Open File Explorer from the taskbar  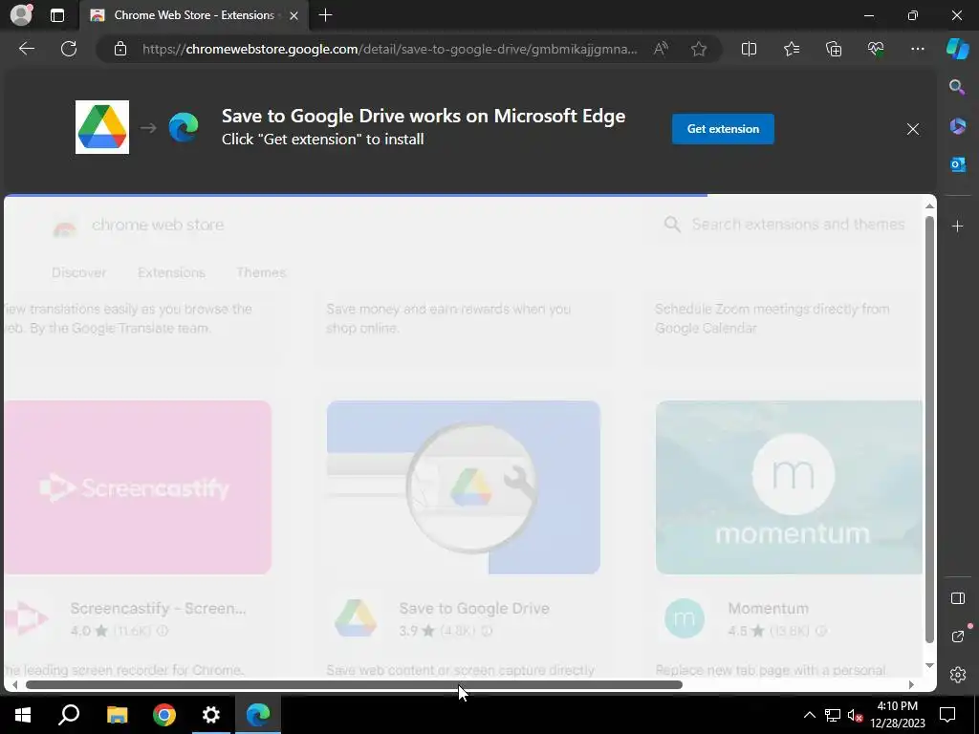coord(117,715)
